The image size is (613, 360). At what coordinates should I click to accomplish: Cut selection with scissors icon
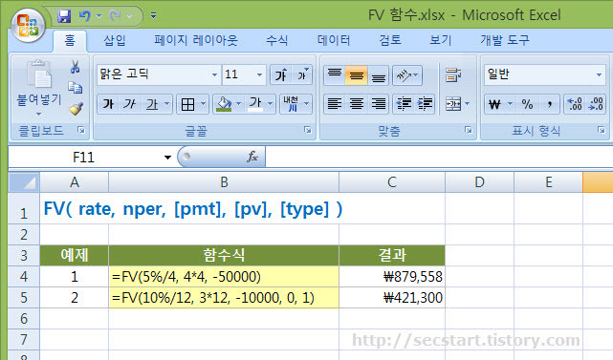pyautogui.click(x=75, y=67)
